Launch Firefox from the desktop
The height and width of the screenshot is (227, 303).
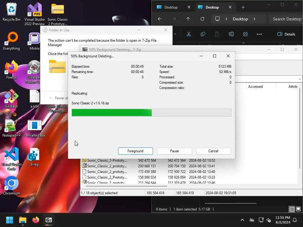coord(12,70)
